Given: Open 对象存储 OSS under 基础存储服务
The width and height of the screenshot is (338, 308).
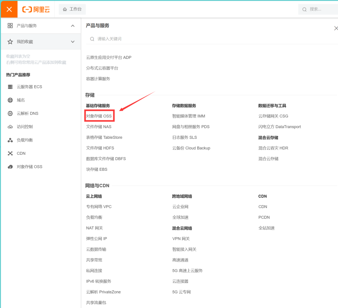Looking at the screenshot, I should pyautogui.click(x=99, y=116).
